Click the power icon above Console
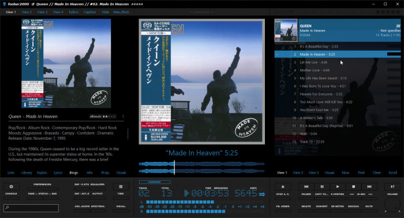Image resolution: width=404 pixels, height=218 pixels. coord(11,187)
